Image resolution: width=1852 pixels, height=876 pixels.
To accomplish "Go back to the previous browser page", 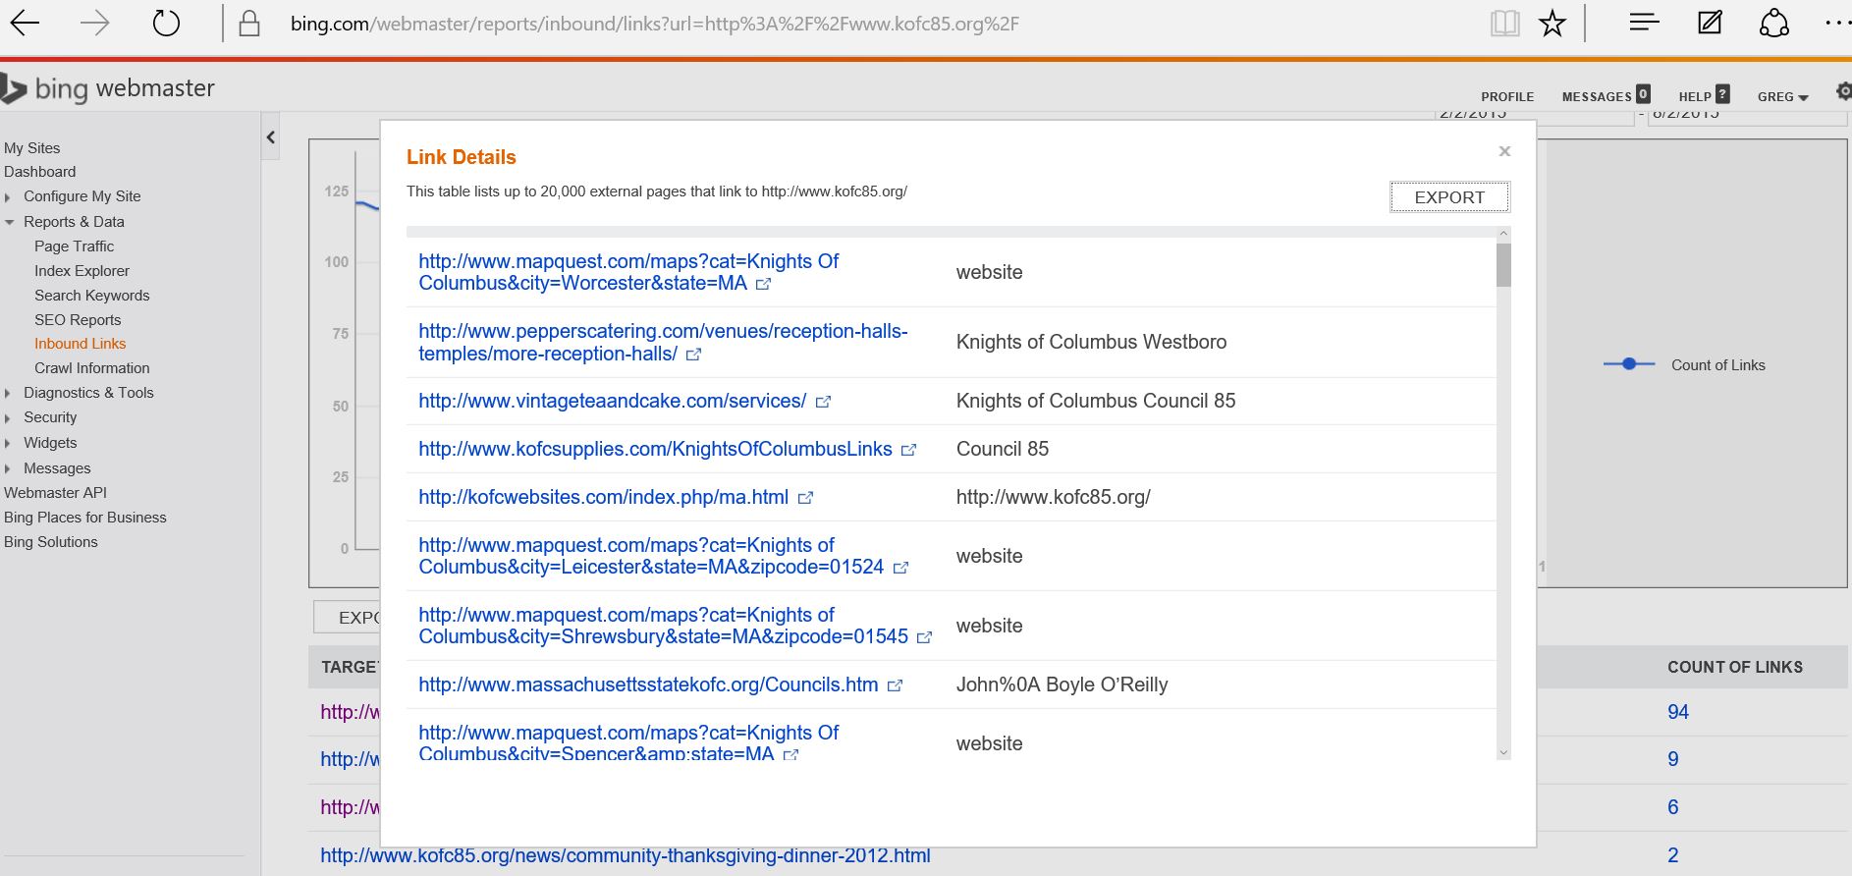I will tap(25, 23).
